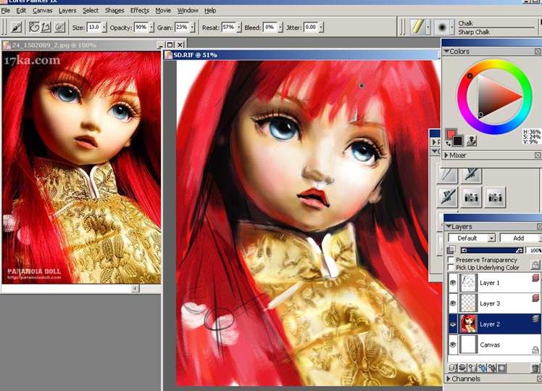Click the Bleed percentage input field

click(270, 27)
